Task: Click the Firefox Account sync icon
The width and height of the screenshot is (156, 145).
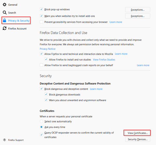Action: point(4,29)
